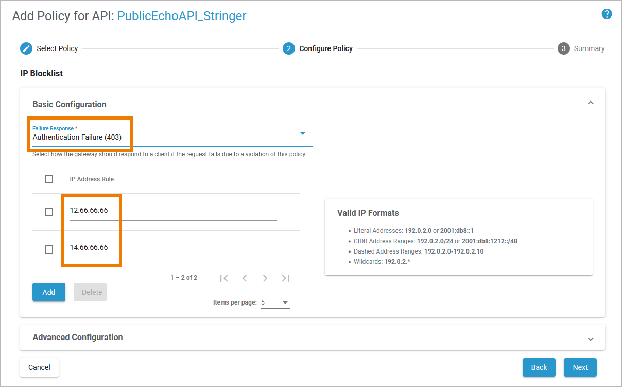Viewport: 622px width, 387px height.
Task: Collapse the Basic Configuration section
Action: click(x=591, y=103)
